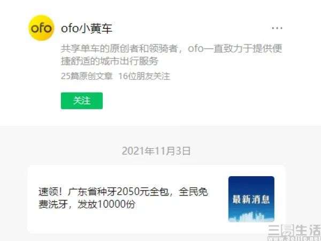Open the three-dot more options menu

[x=277, y=28]
